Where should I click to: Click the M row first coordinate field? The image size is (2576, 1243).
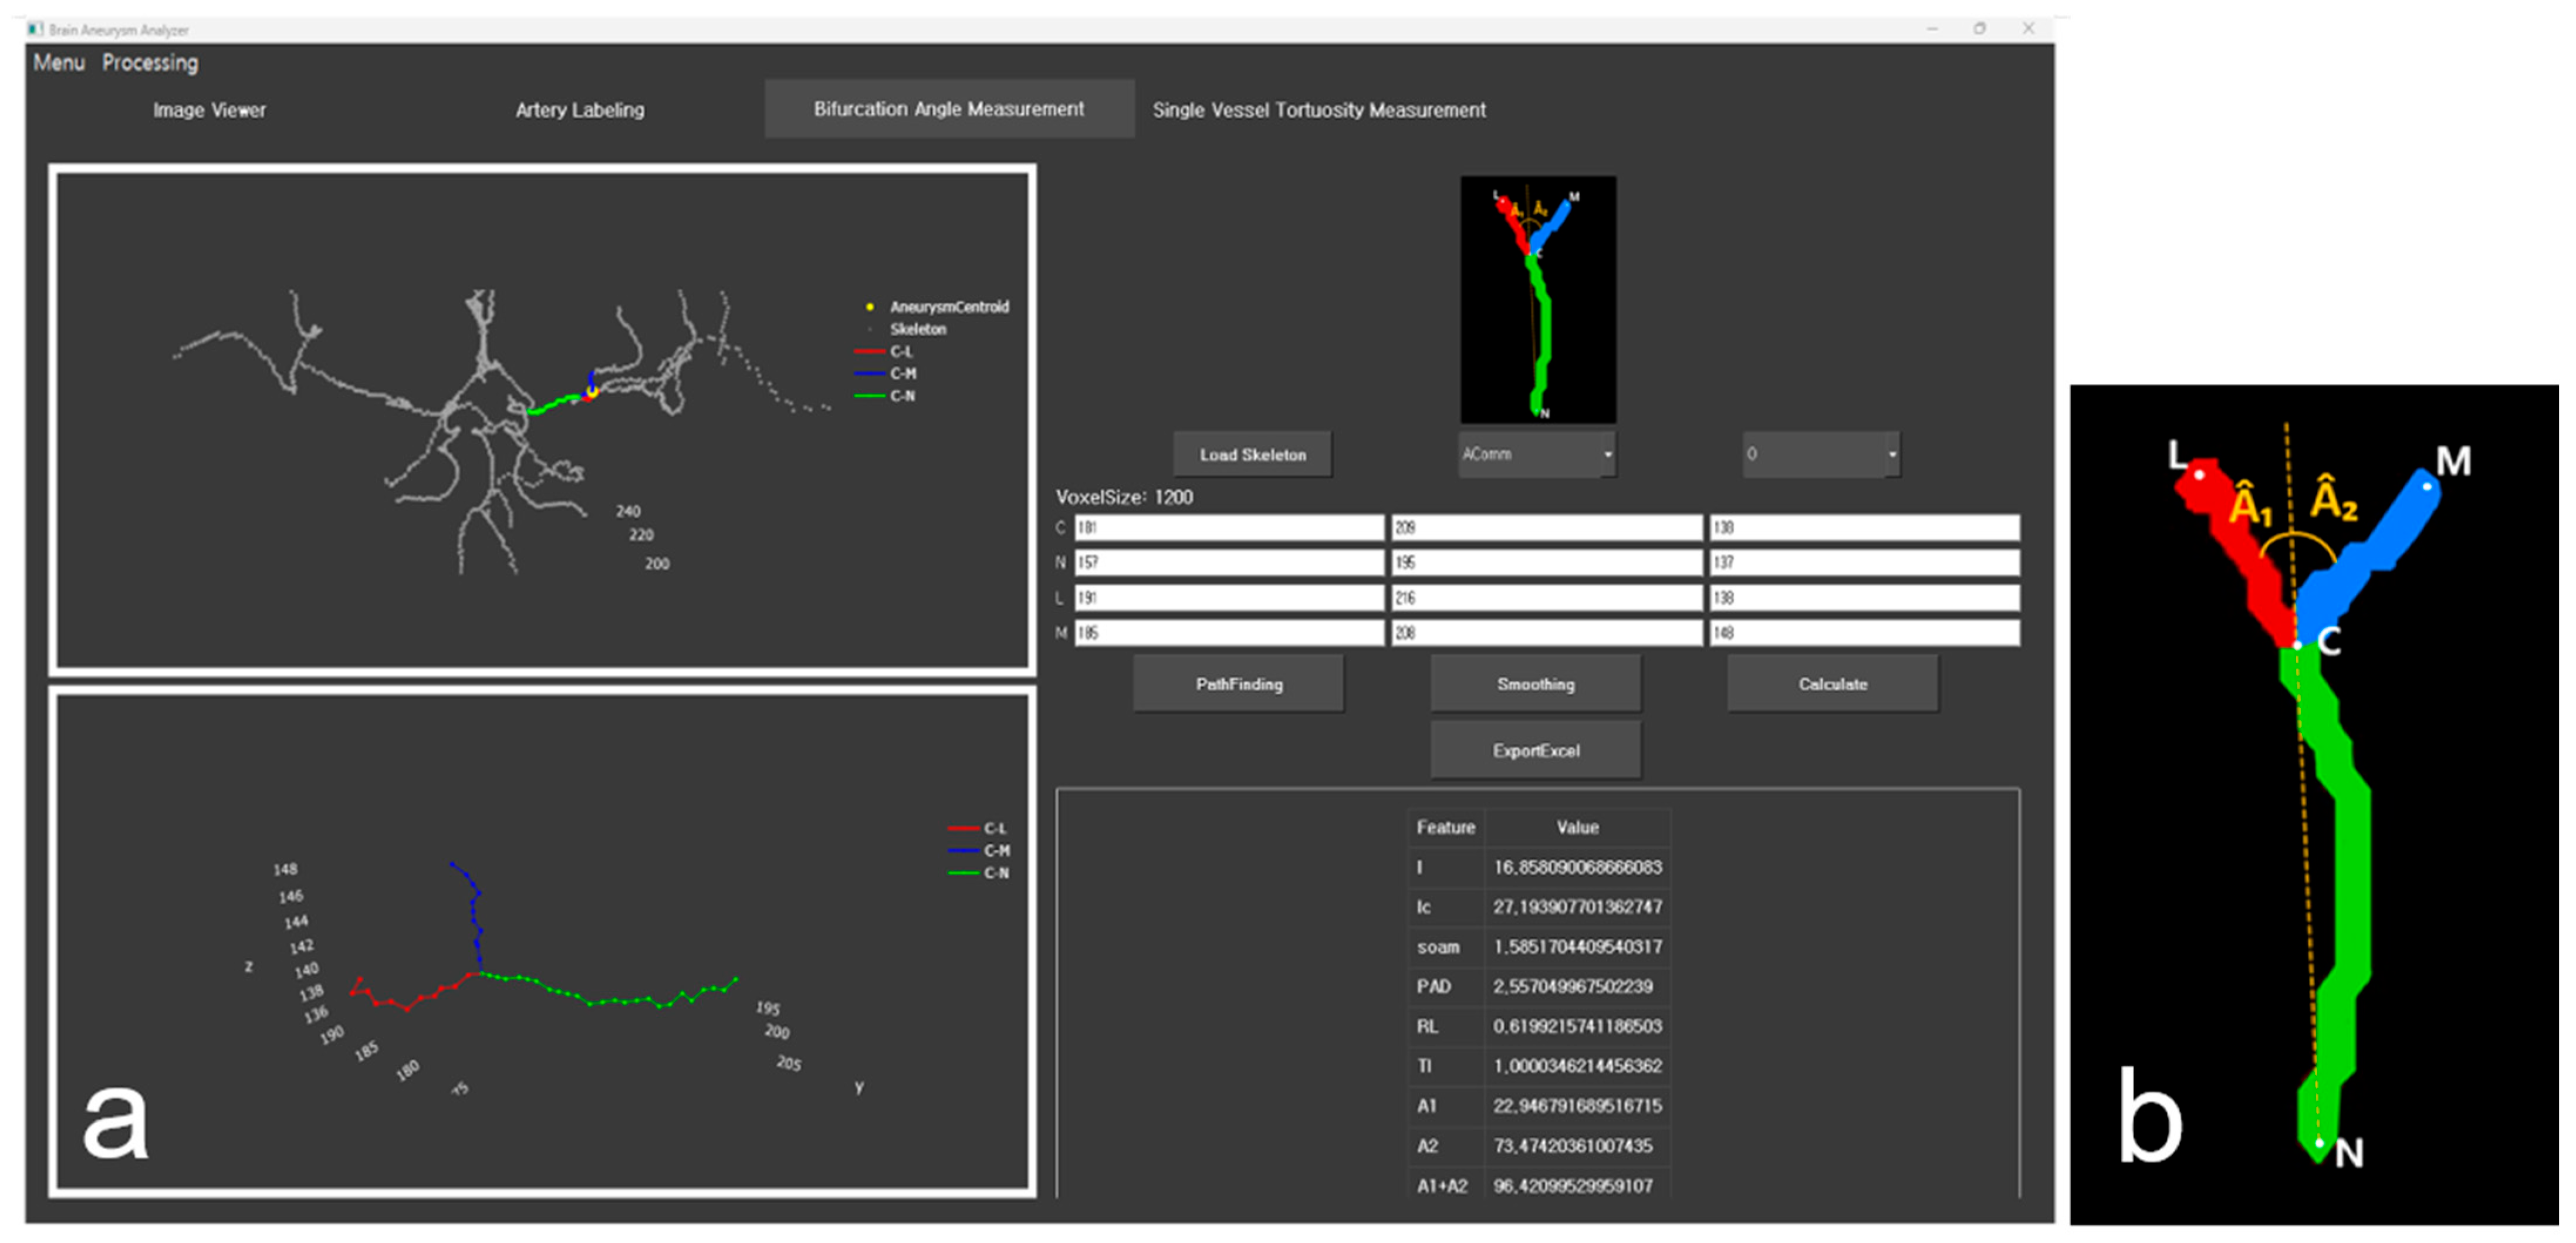(1228, 633)
